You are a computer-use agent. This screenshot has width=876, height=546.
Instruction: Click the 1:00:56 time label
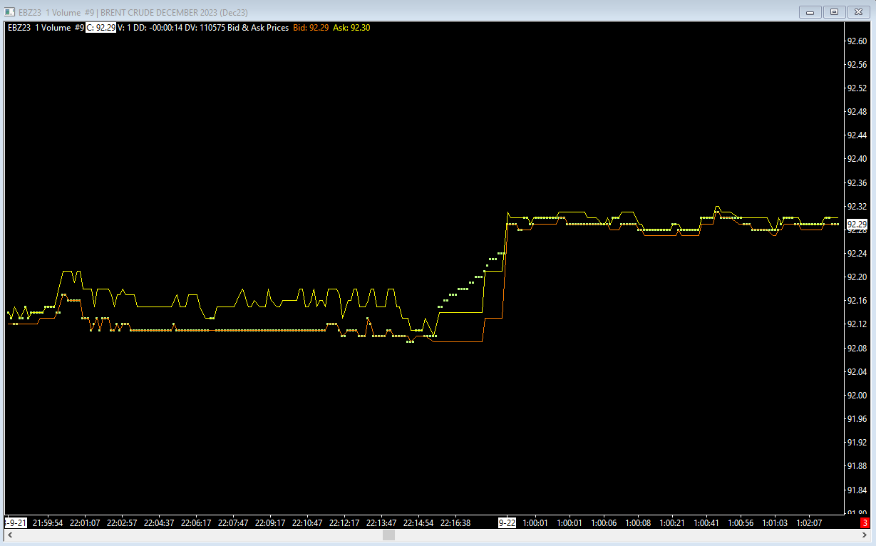coord(741,522)
